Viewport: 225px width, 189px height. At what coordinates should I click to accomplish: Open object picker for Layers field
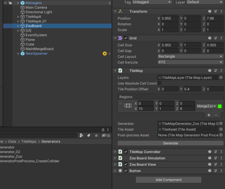pyautogui.click(x=221, y=77)
